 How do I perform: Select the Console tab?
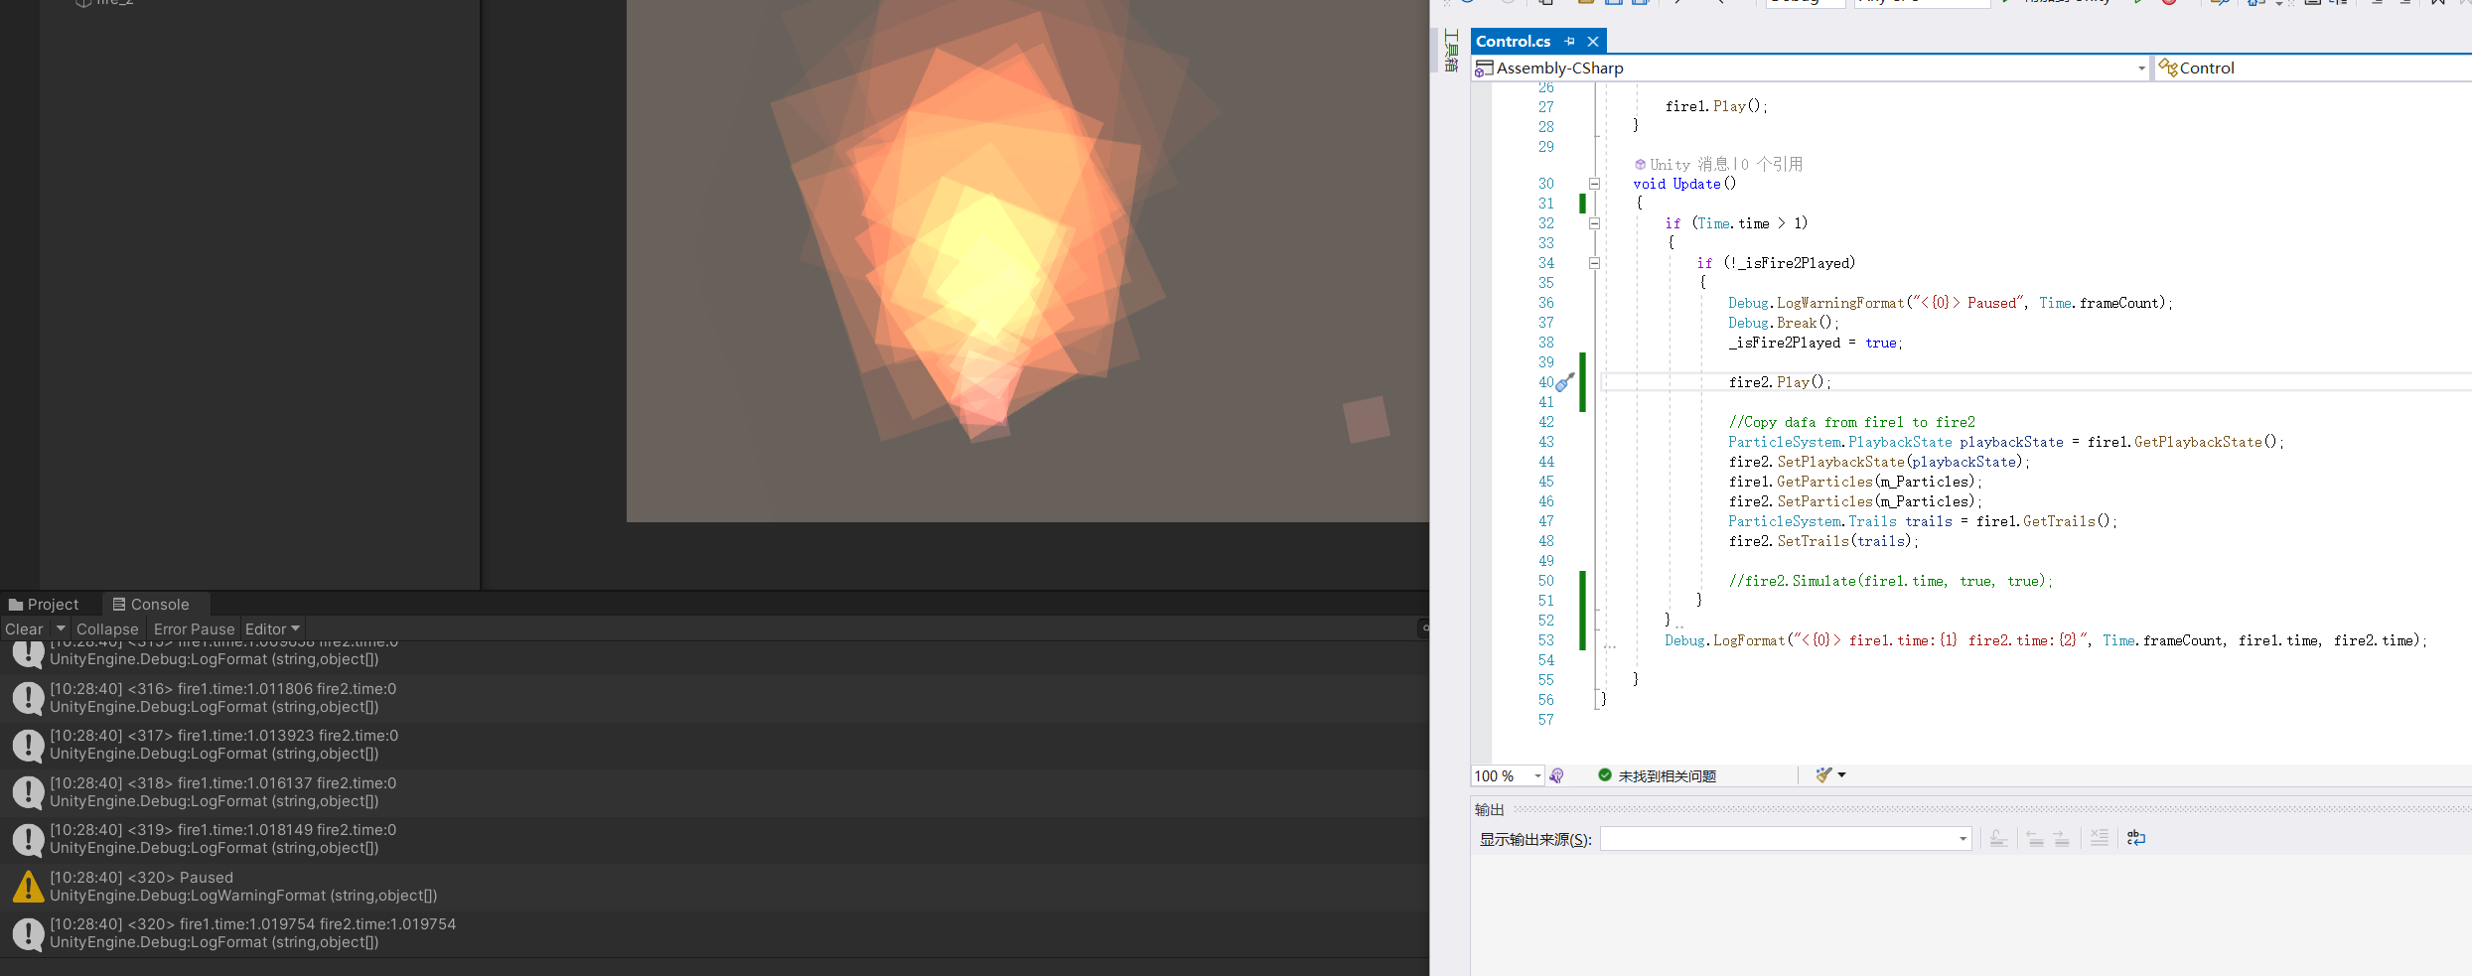155,604
